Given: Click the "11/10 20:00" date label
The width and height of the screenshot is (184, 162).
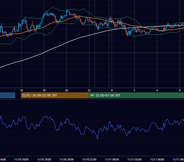Looking at the screenshot, I should point(67,159).
